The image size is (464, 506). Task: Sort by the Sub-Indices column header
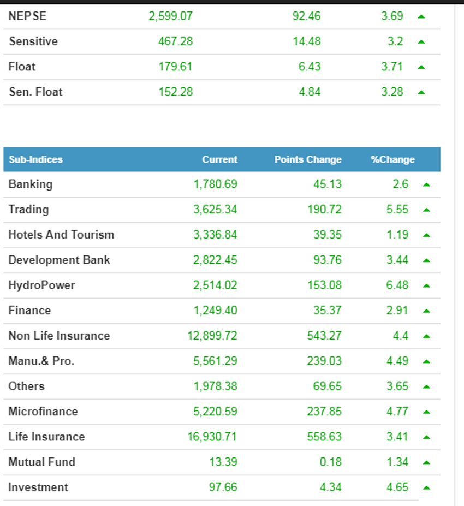pyautogui.click(x=35, y=160)
